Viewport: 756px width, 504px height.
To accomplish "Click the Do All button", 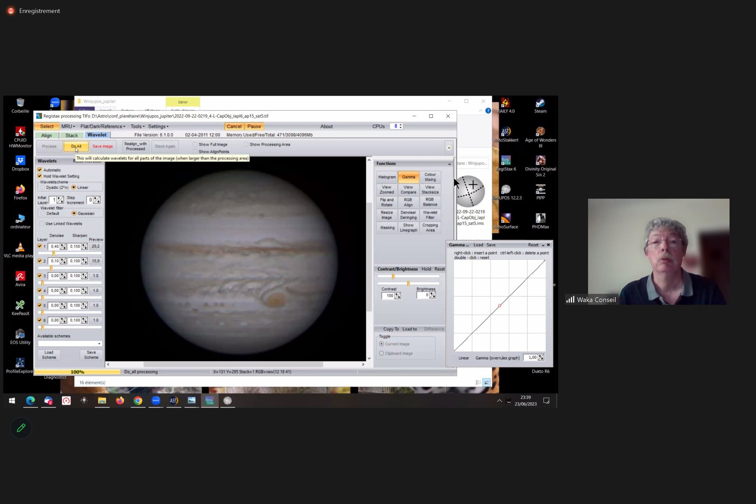I will point(76,146).
